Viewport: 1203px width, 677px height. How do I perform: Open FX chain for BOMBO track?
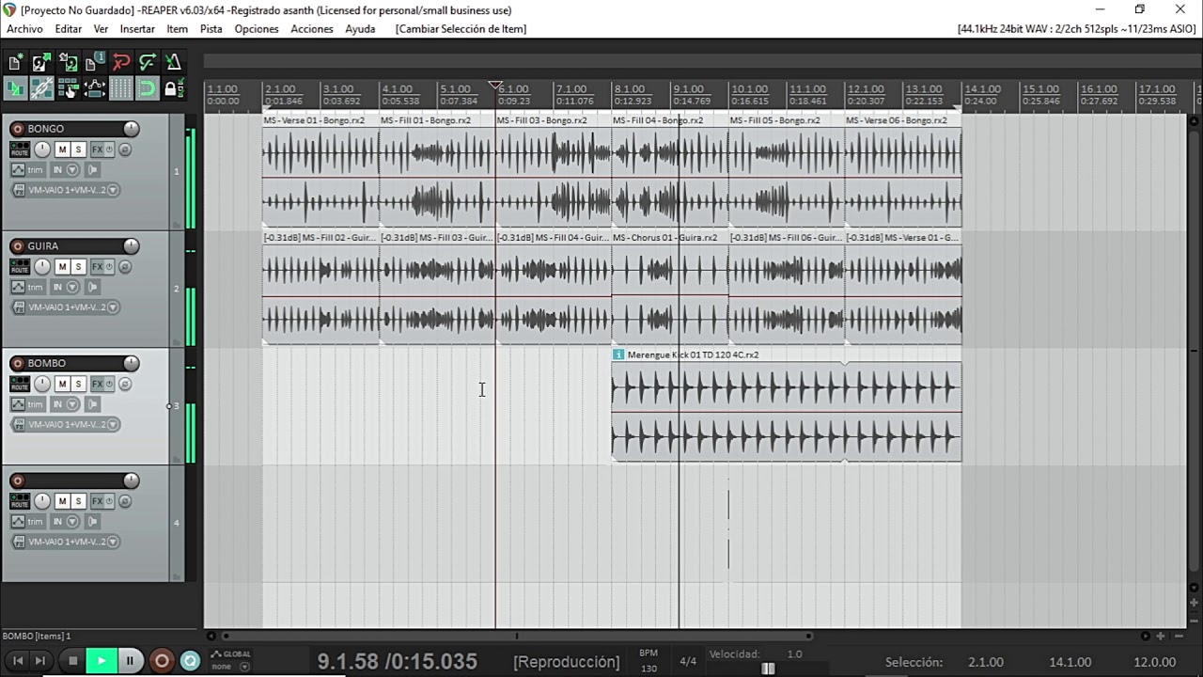tap(97, 384)
